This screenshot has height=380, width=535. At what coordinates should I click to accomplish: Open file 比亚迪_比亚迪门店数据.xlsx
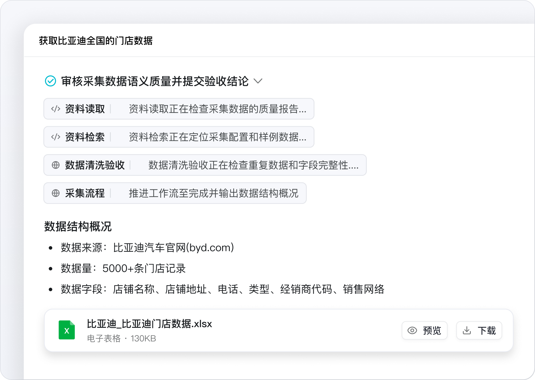pos(150,324)
